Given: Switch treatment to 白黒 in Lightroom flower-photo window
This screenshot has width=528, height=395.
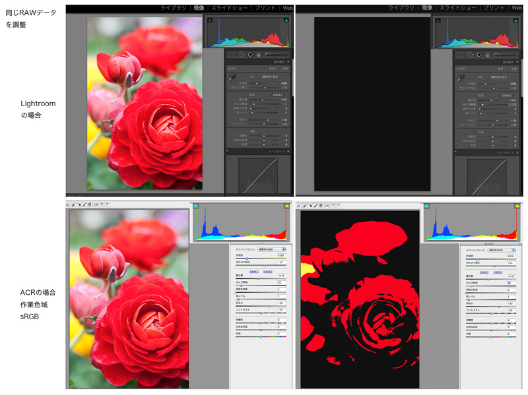Looking at the screenshot, I should click(285, 69).
